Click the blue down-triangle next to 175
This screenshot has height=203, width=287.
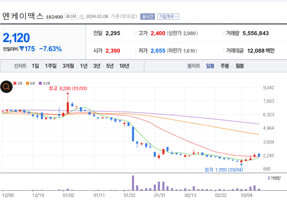point(22,49)
